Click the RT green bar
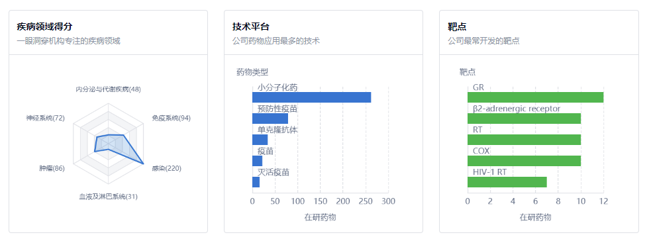This screenshot has height=241, width=649. pos(524,140)
